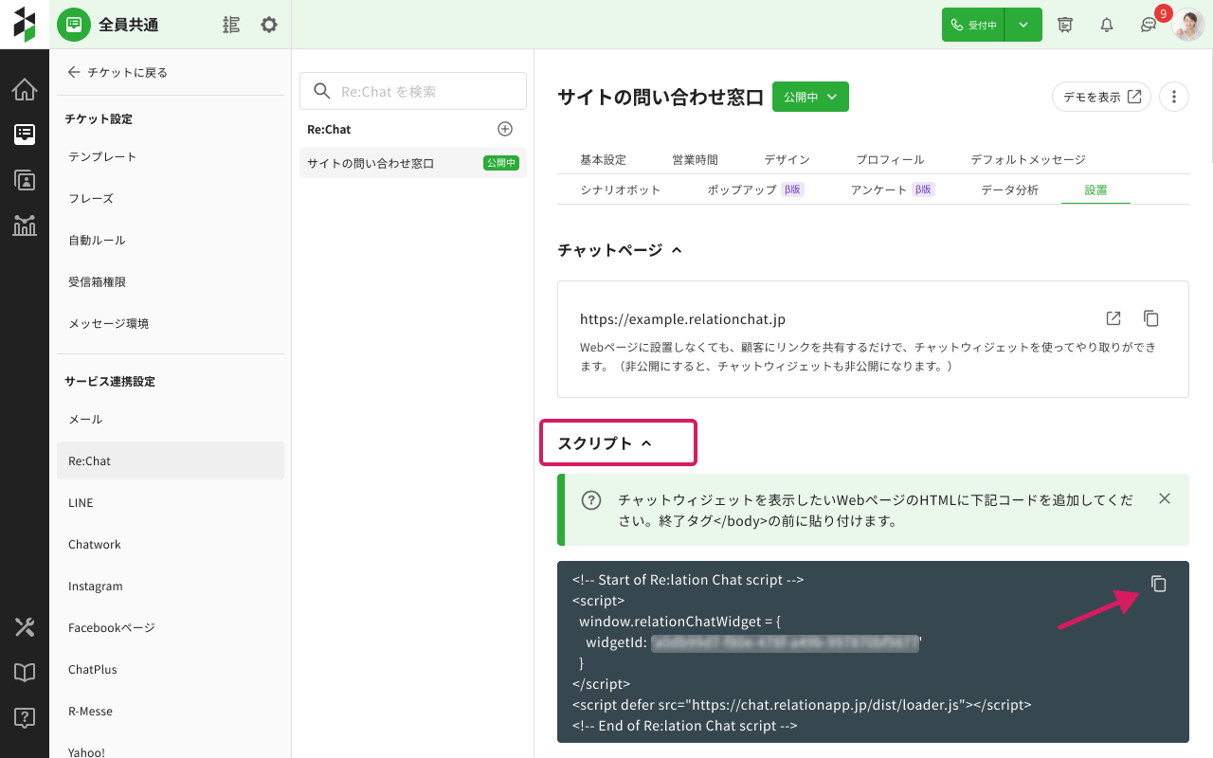This screenshot has width=1213, height=758.
Task: Open the help question icon in left rail
Action: [x=25, y=717]
